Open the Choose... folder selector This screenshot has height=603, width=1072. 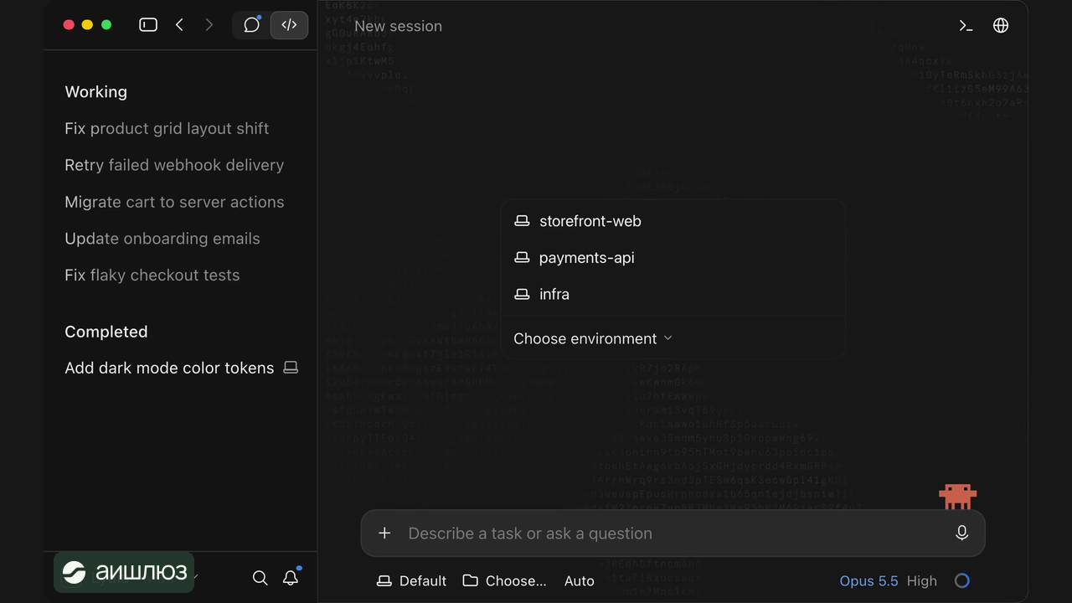[504, 580]
